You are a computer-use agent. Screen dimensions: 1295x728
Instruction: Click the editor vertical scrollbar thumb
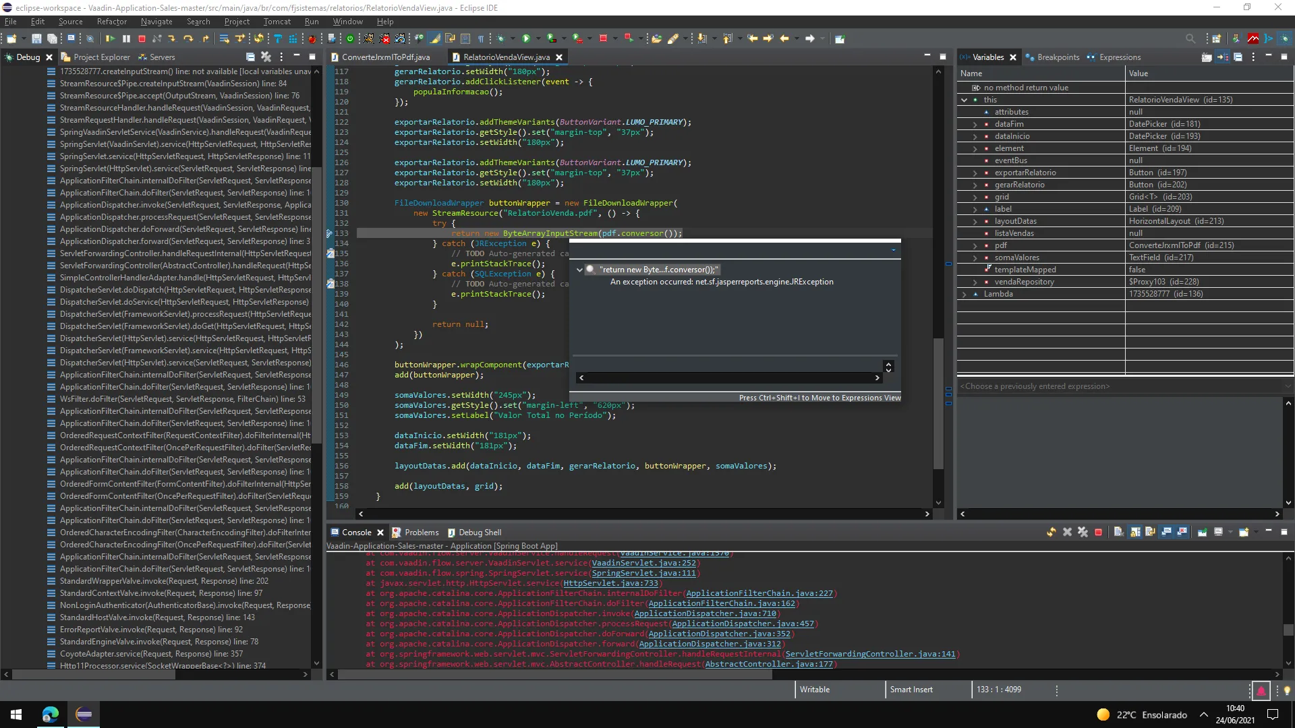pos(938,402)
